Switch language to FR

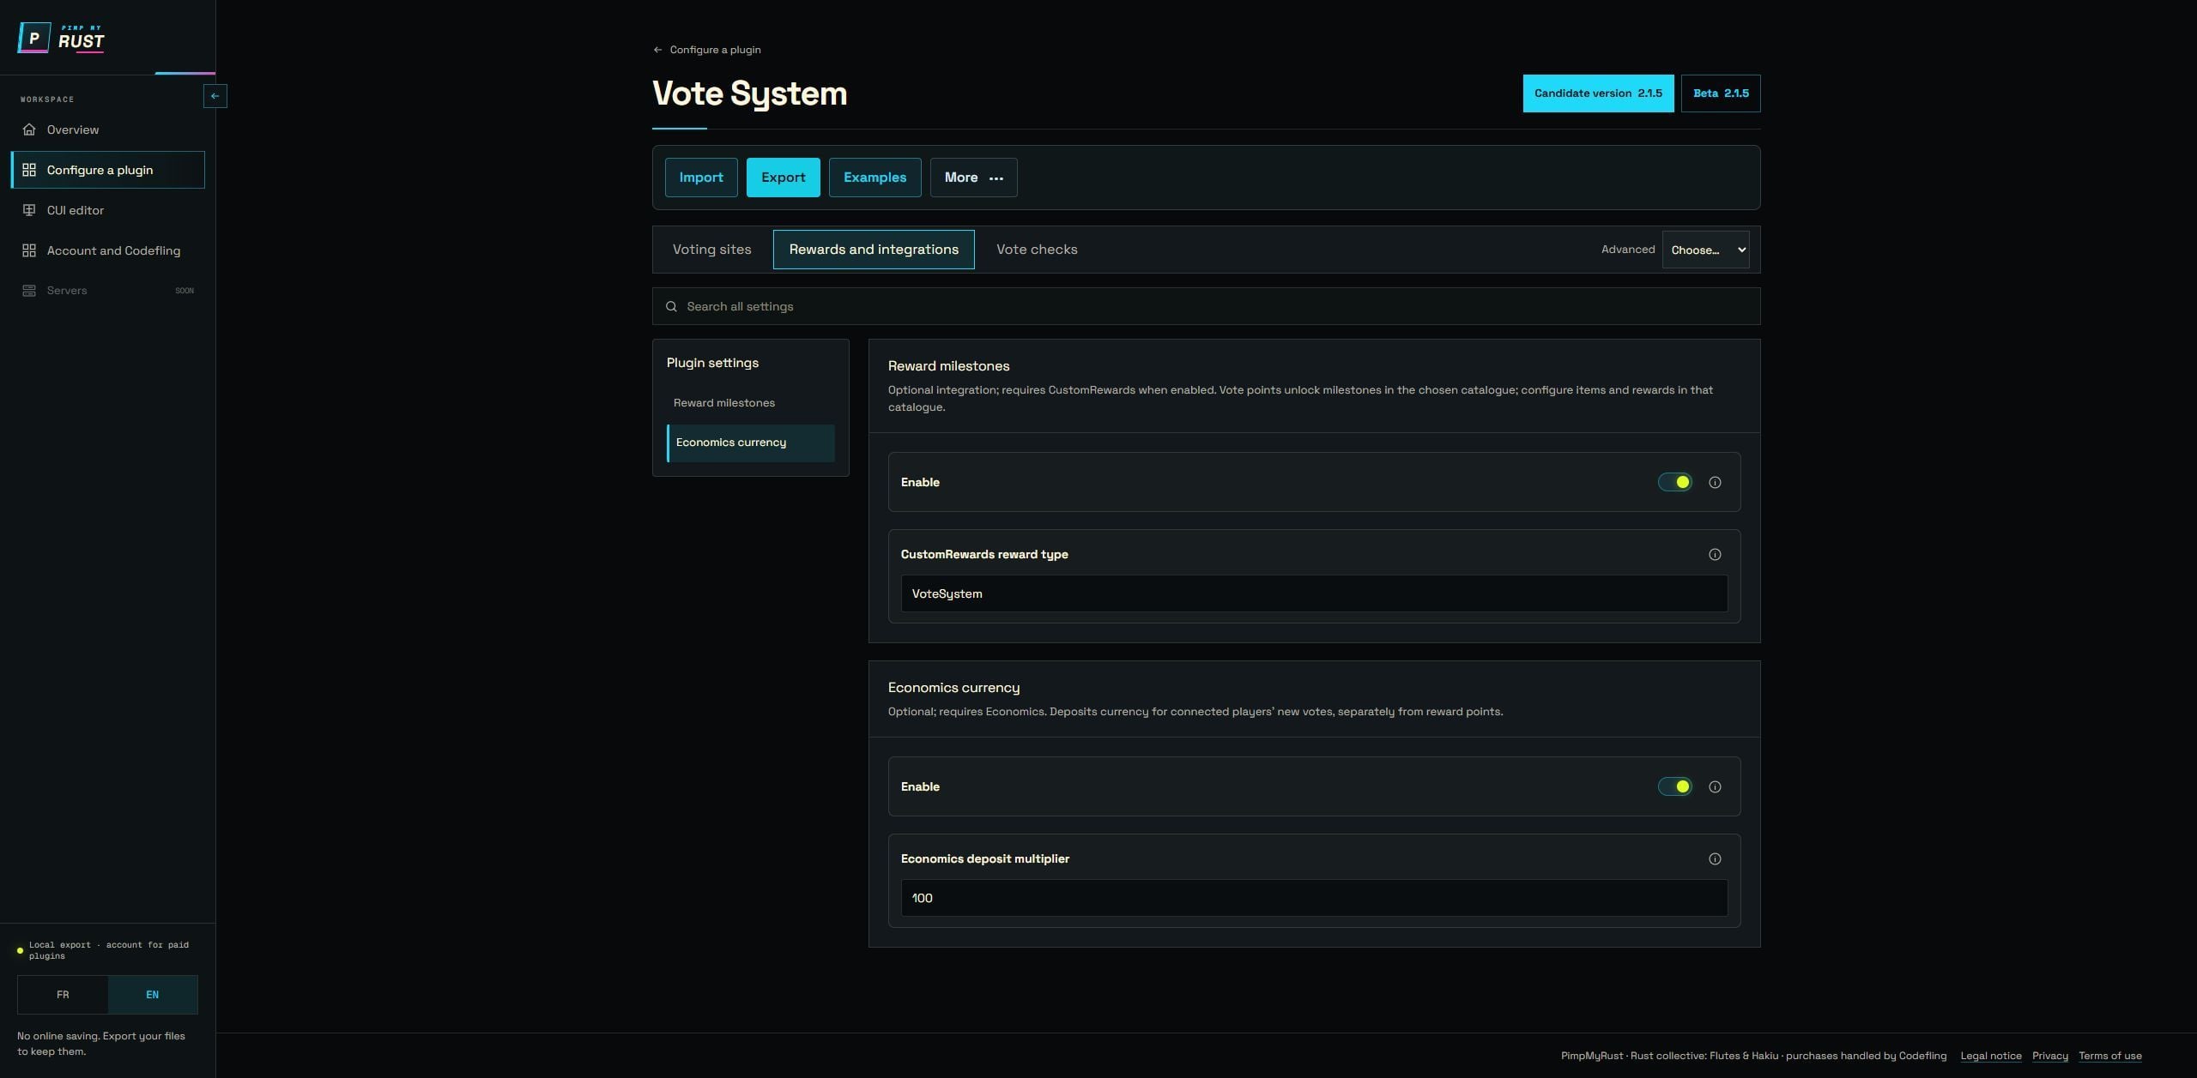[63, 995]
